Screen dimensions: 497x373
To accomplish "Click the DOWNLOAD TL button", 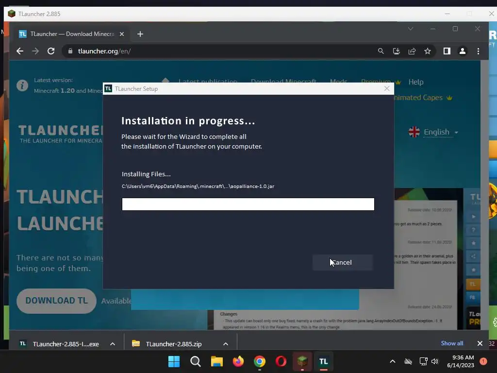I will pos(56,301).
